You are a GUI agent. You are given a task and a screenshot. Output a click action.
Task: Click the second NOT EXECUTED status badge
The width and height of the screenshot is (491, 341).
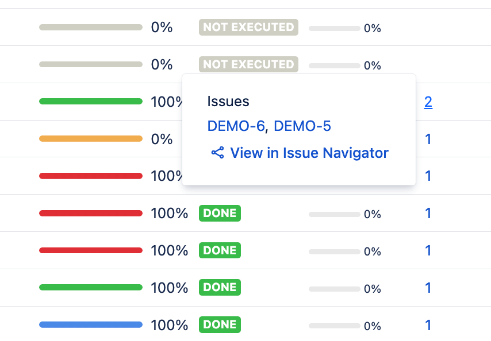[248, 64]
